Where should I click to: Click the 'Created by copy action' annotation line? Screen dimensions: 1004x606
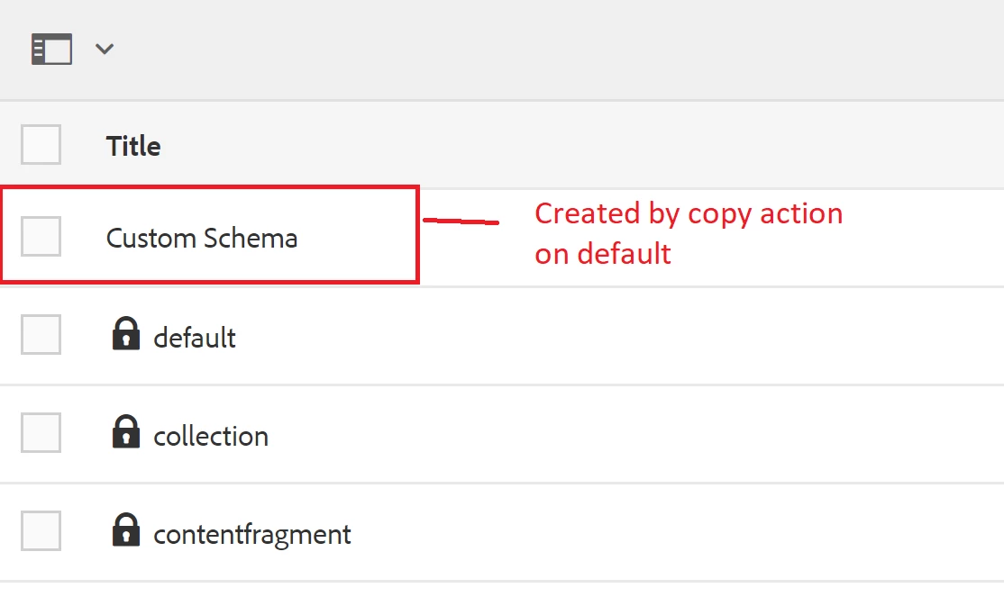point(689,214)
